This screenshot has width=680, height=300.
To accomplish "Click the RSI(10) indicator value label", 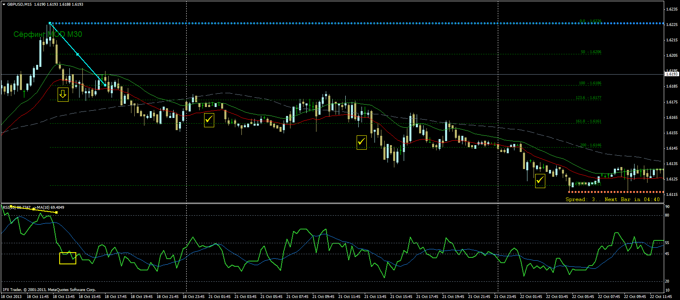I will 17,208.
